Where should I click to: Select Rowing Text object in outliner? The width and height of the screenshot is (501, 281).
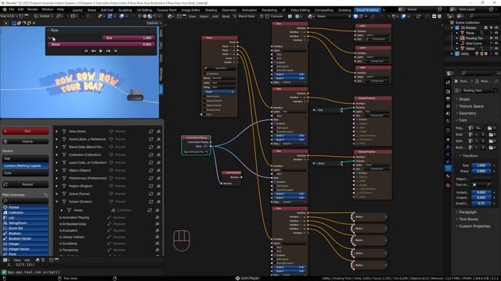click(474, 38)
